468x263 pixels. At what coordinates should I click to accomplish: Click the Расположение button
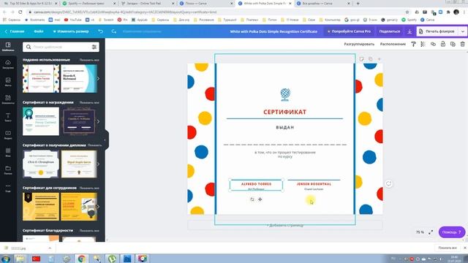coord(393,44)
